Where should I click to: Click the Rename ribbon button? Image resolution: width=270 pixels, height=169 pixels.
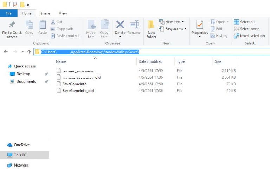point(134,27)
